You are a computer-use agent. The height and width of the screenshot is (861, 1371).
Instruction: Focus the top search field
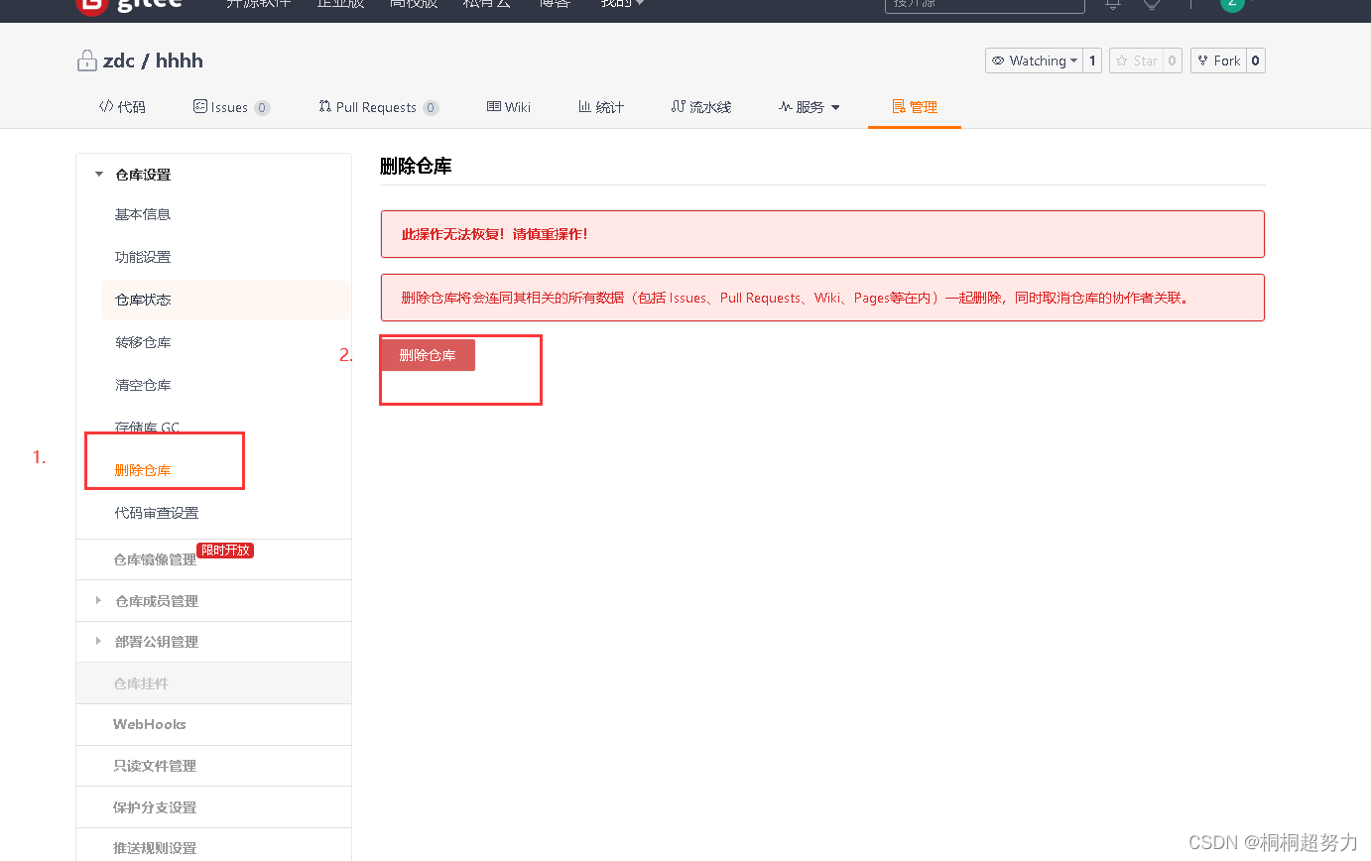[x=984, y=4]
